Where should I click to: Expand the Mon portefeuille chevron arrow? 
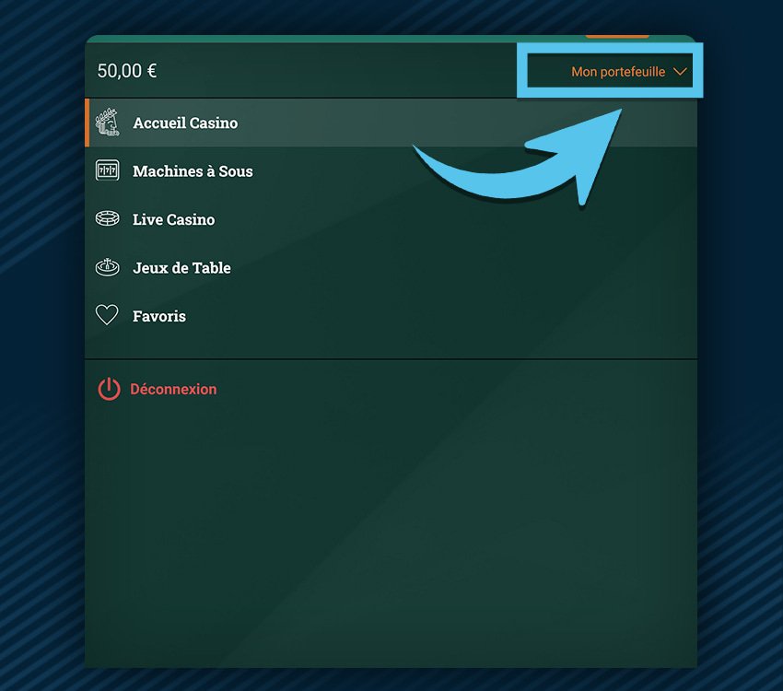[x=680, y=71]
